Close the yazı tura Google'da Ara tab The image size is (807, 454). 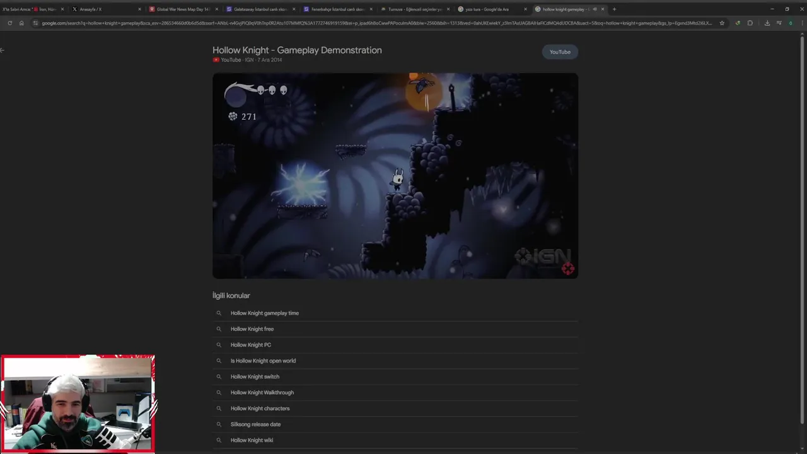525,9
